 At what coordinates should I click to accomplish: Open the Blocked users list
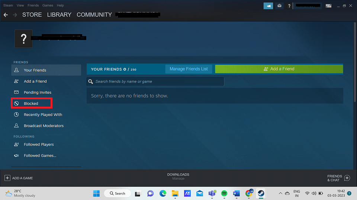tap(31, 103)
